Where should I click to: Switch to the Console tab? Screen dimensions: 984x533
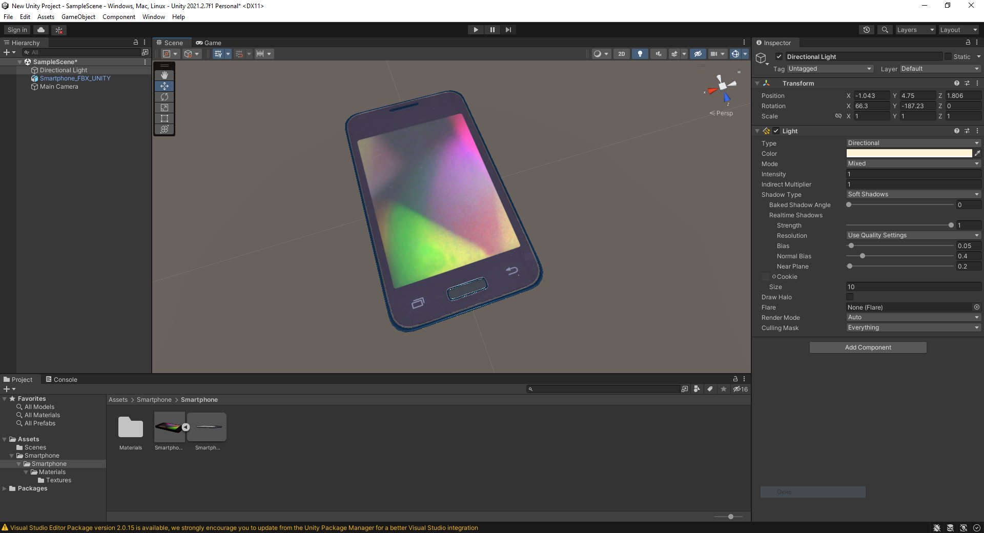point(61,380)
